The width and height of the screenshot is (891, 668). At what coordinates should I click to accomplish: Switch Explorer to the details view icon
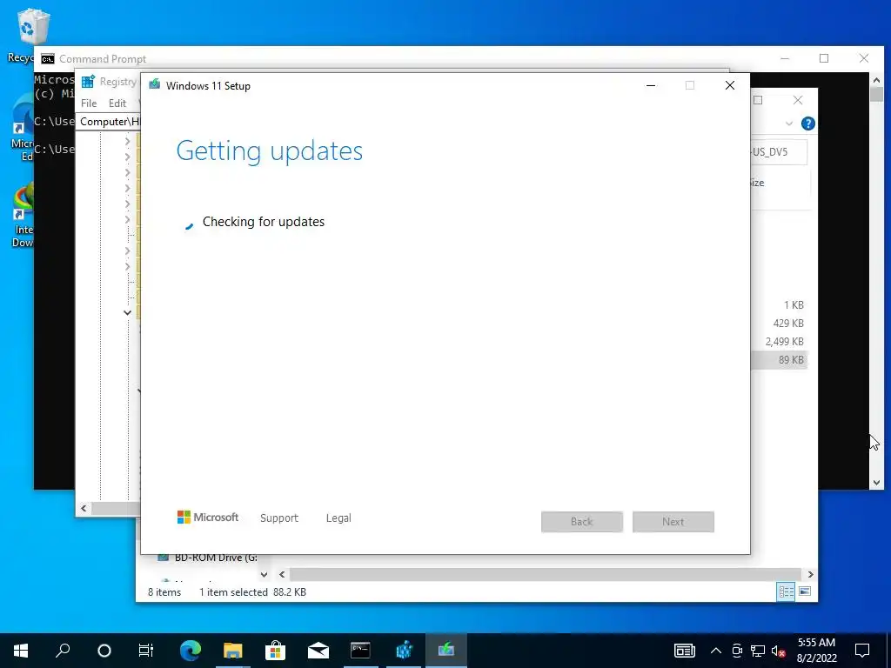787,591
